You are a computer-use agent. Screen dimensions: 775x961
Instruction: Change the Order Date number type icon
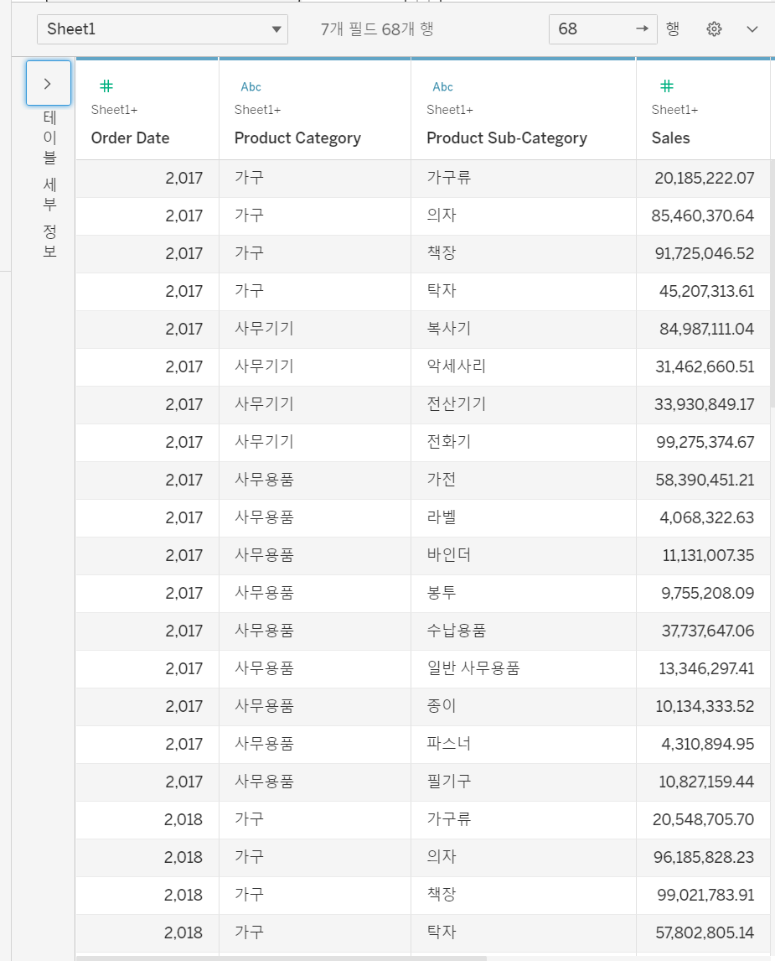pyautogui.click(x=106, y=86)
